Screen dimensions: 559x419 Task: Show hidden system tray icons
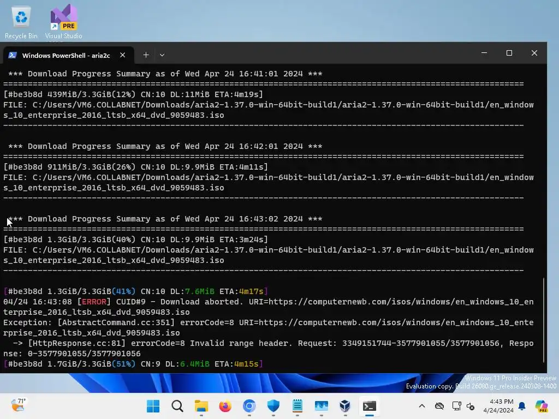pos(422,406)
